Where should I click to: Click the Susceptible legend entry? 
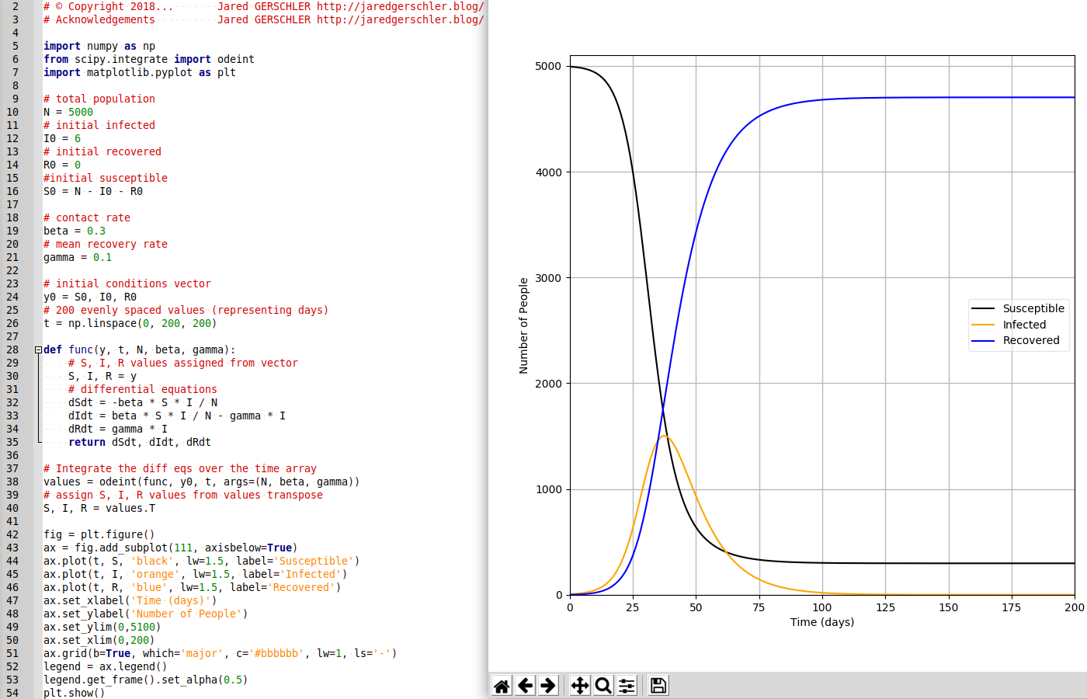1033,308
